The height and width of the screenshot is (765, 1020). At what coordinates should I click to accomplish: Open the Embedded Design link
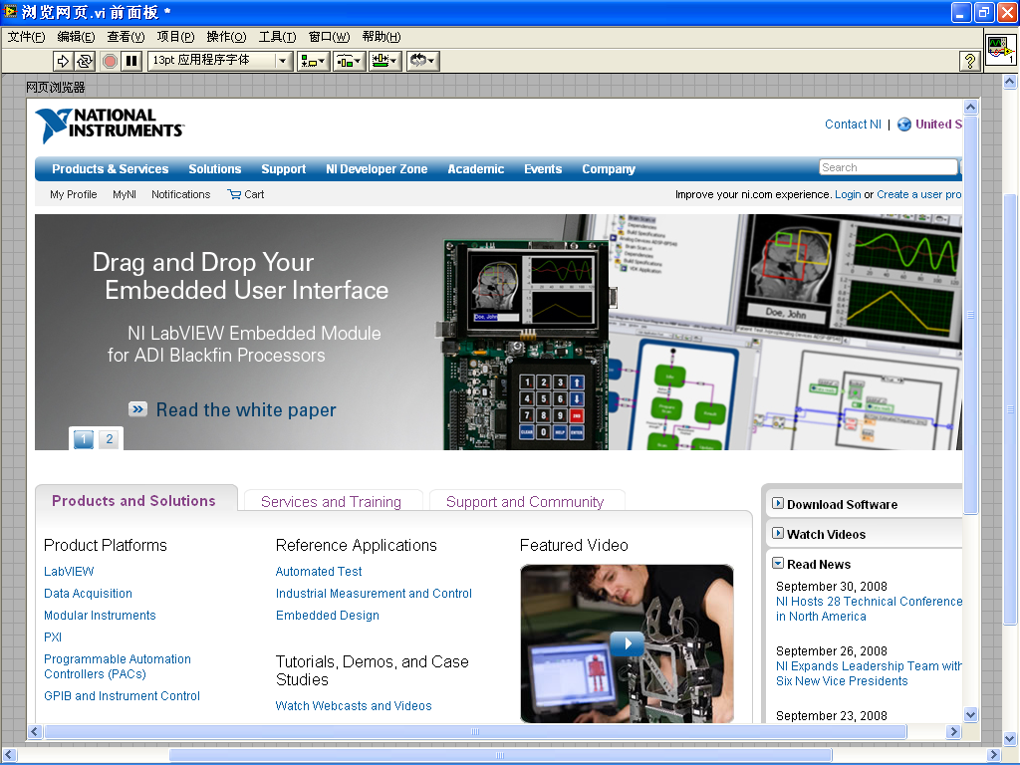[327, 616]
